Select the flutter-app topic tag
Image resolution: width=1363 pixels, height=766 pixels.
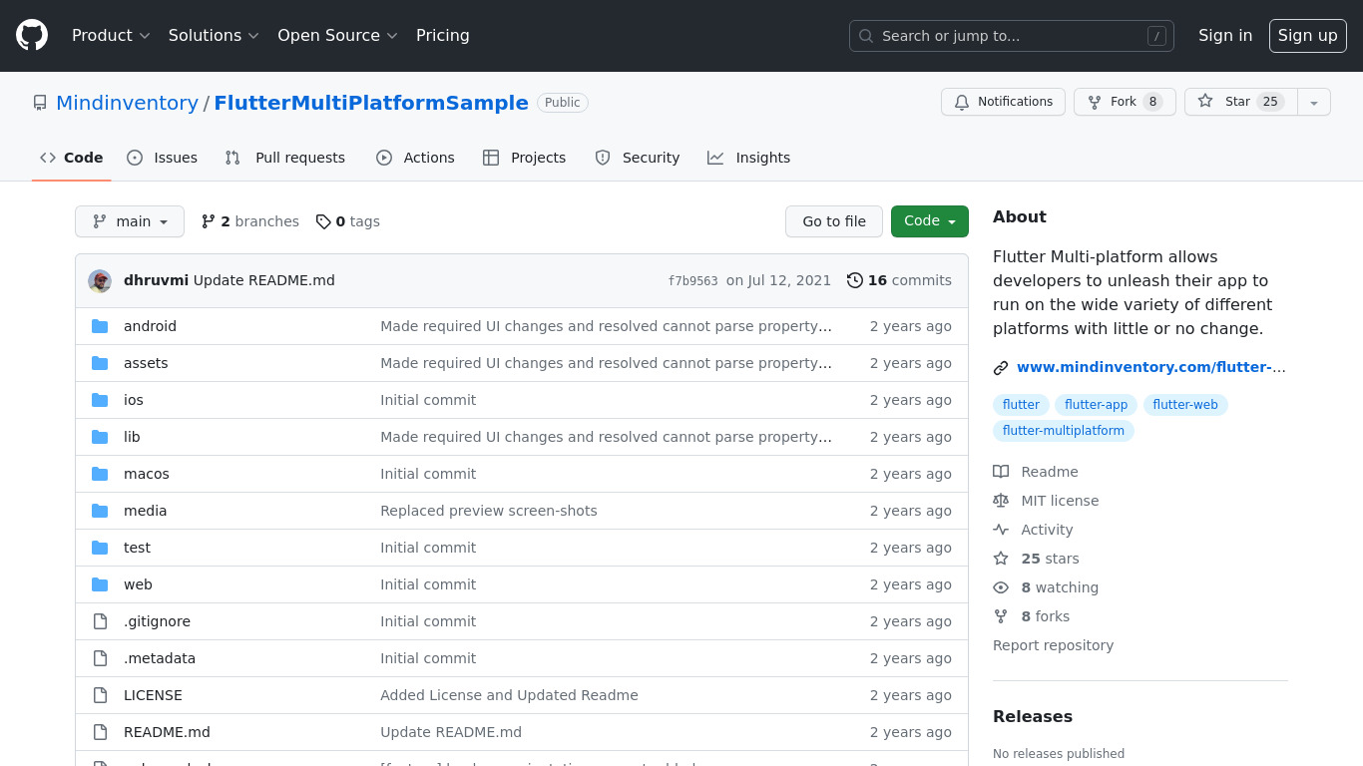(x=1096, y=405)
